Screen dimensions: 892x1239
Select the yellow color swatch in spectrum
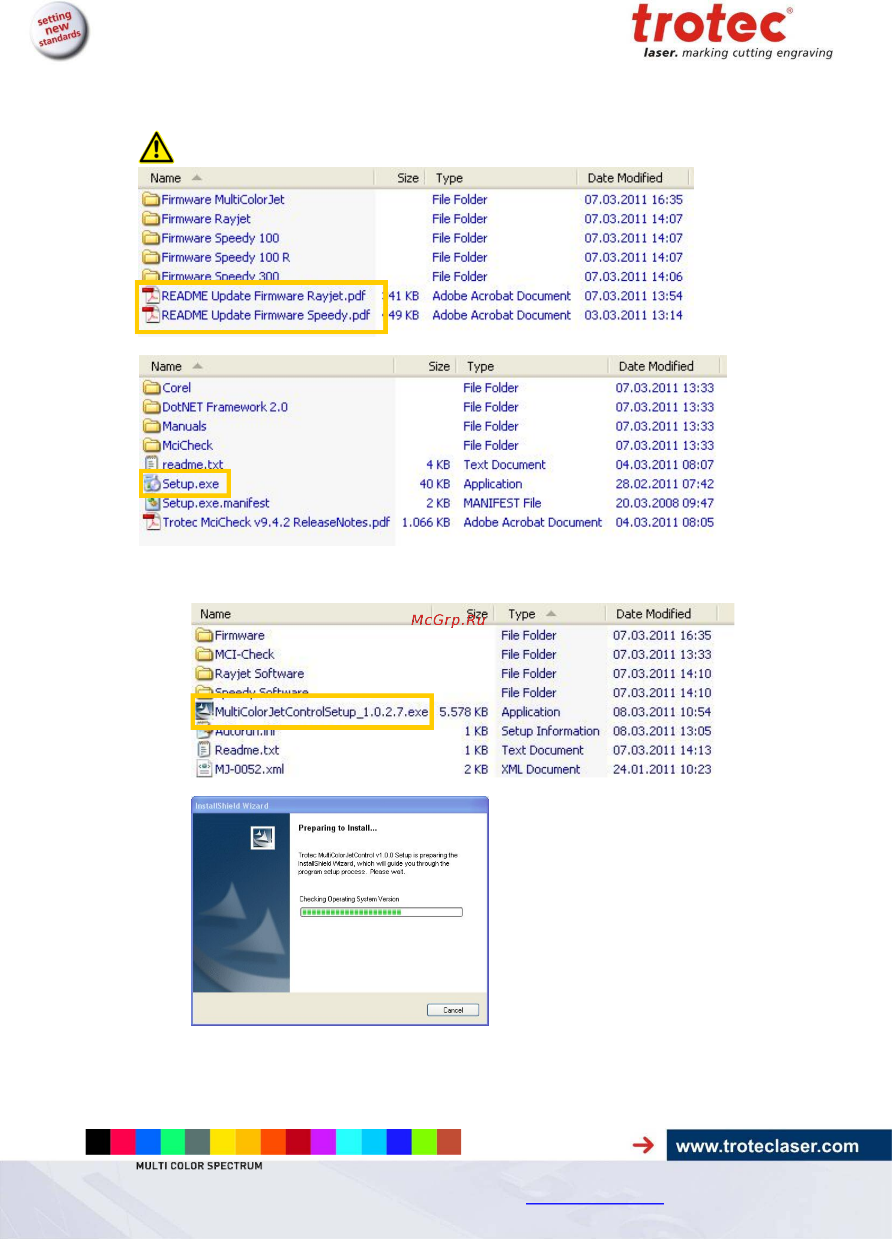[x=222, y=1142]
